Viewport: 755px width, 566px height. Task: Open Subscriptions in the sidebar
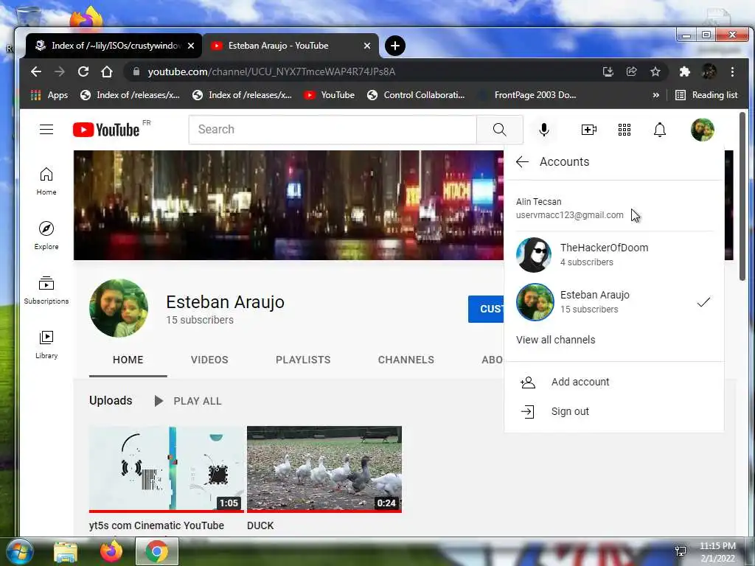(x=46, y=290)
